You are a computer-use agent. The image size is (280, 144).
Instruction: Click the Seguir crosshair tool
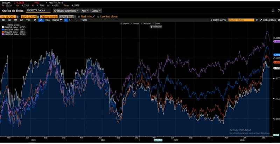(x=125, y=24)
